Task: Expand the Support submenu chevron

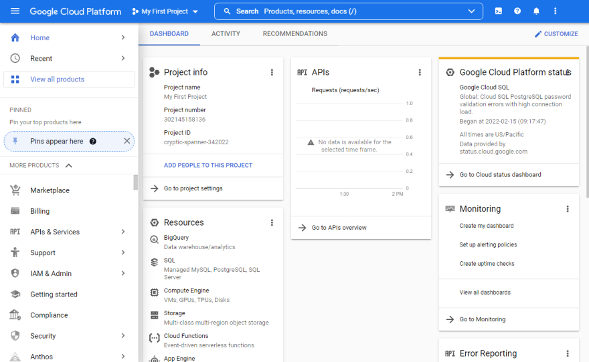Action: click(x=123, y=252)
